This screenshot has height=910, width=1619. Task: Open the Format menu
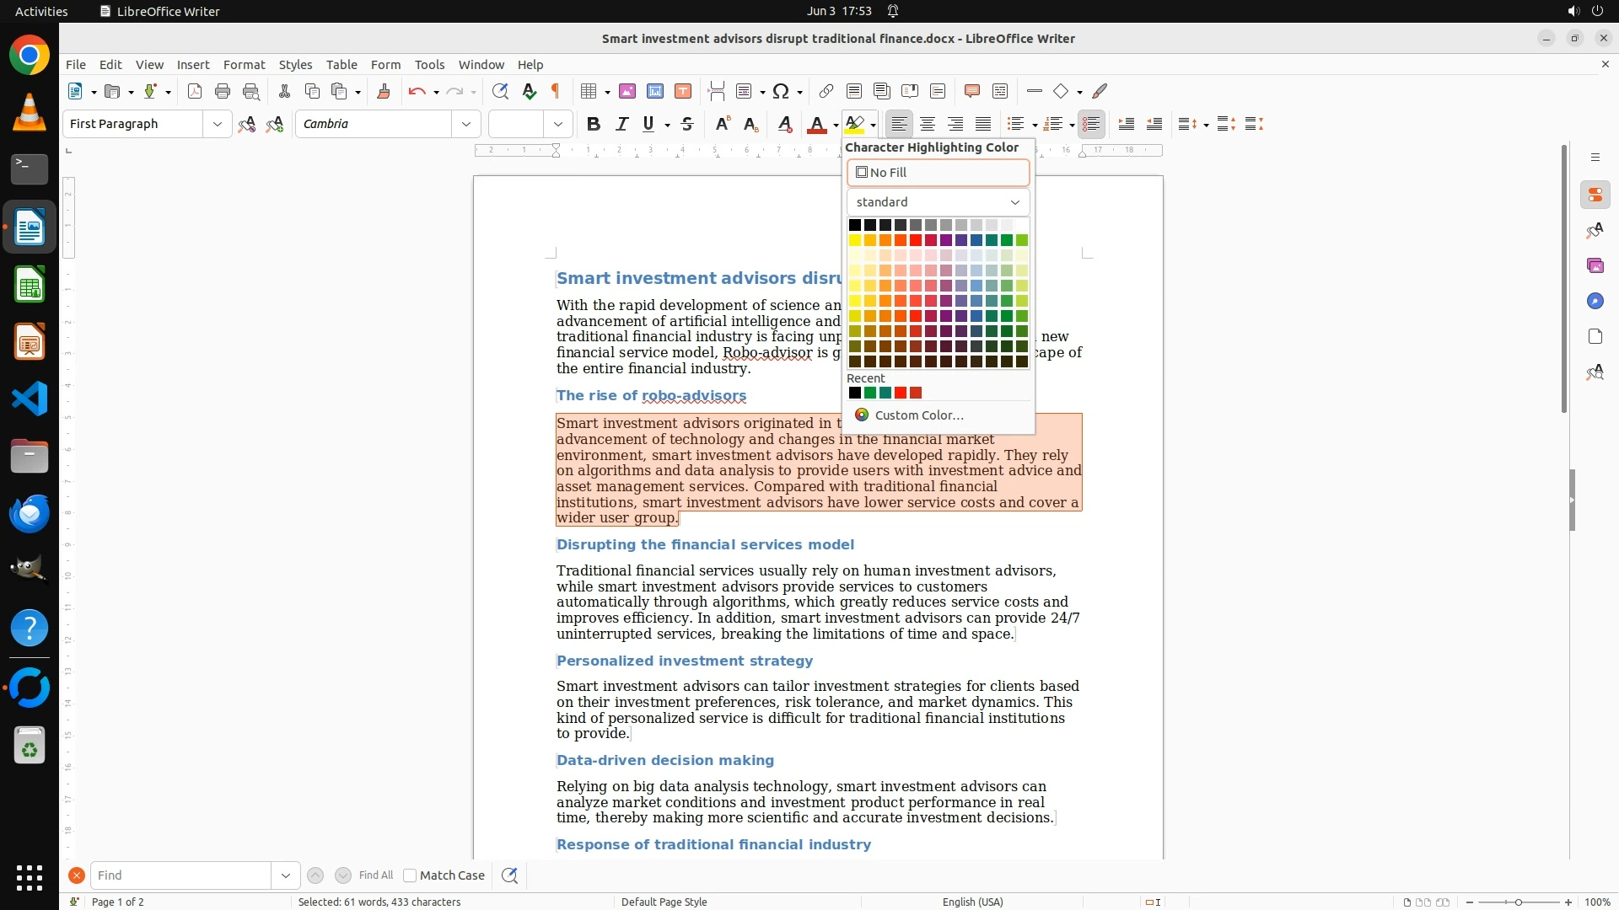[244, 64]
